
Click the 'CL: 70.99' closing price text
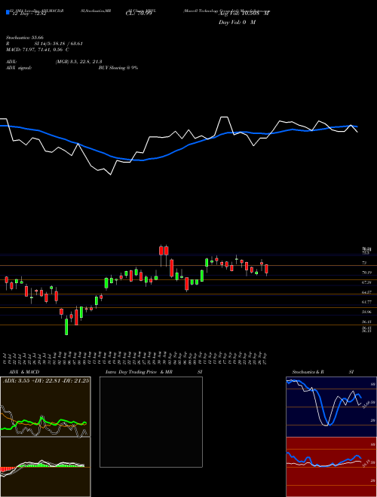click(139, 14)
